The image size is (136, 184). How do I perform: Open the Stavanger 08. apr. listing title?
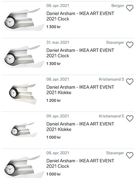tap(80, 163)
